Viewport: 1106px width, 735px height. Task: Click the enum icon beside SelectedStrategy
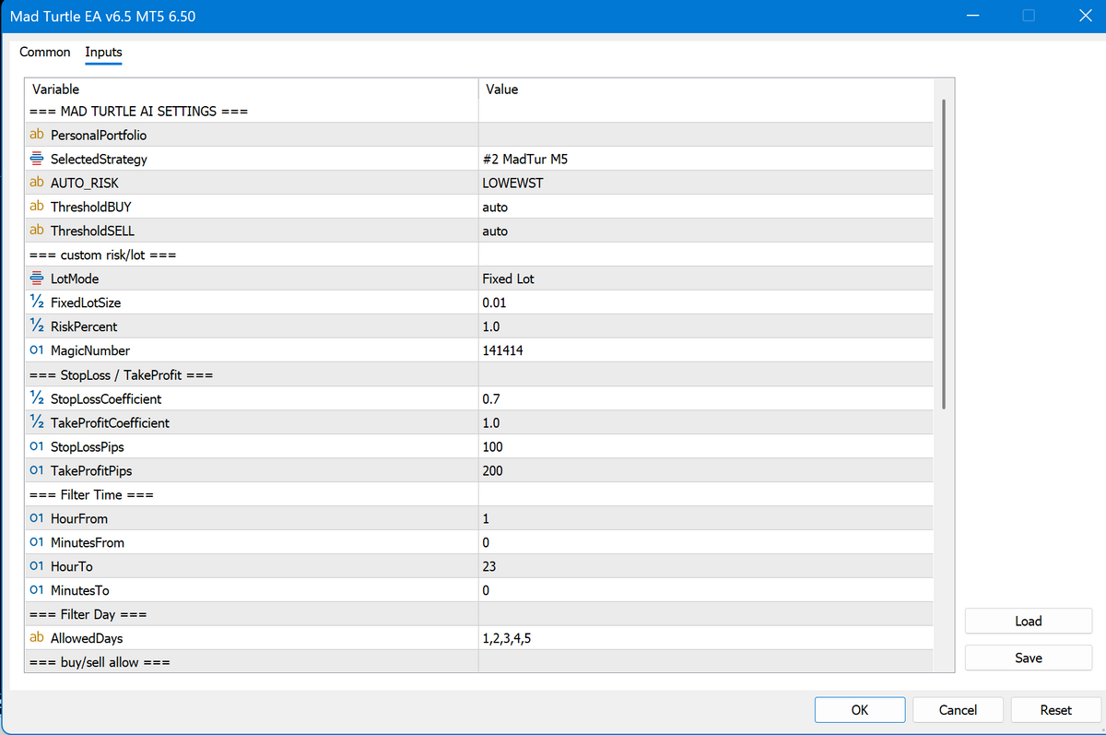(37, 160)
